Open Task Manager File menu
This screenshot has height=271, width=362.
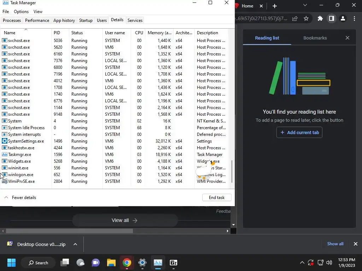tap(6, 12)
